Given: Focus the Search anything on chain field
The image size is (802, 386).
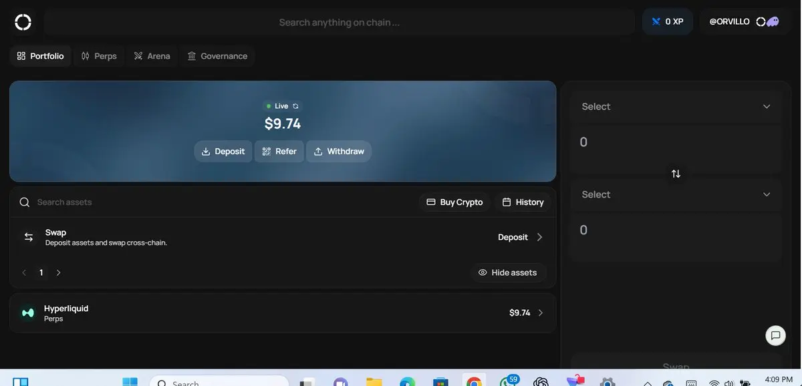Looking at the screenshot, I should click(340, 22).
